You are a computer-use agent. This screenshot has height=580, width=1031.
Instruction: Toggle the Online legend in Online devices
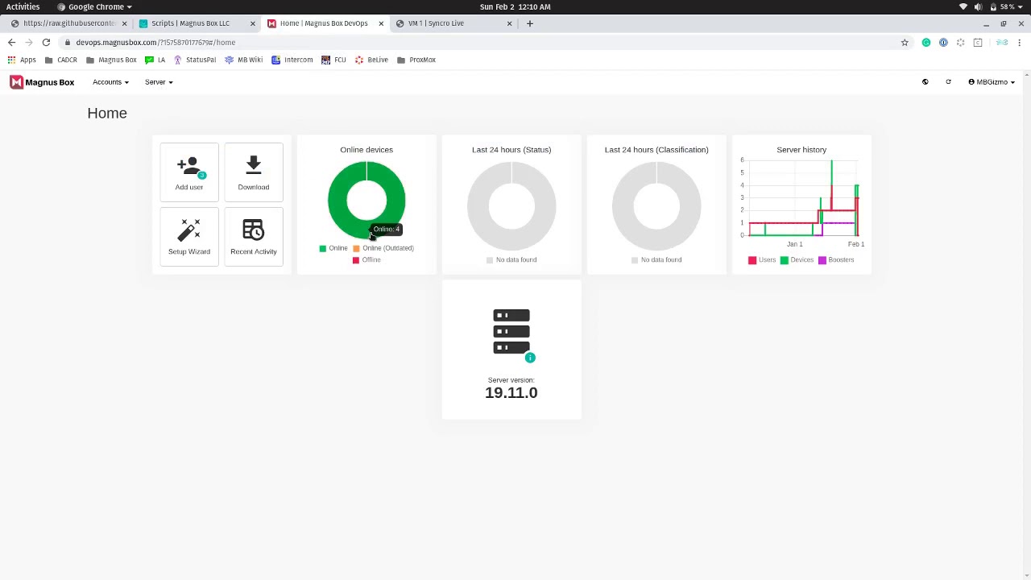pos(333,248)
